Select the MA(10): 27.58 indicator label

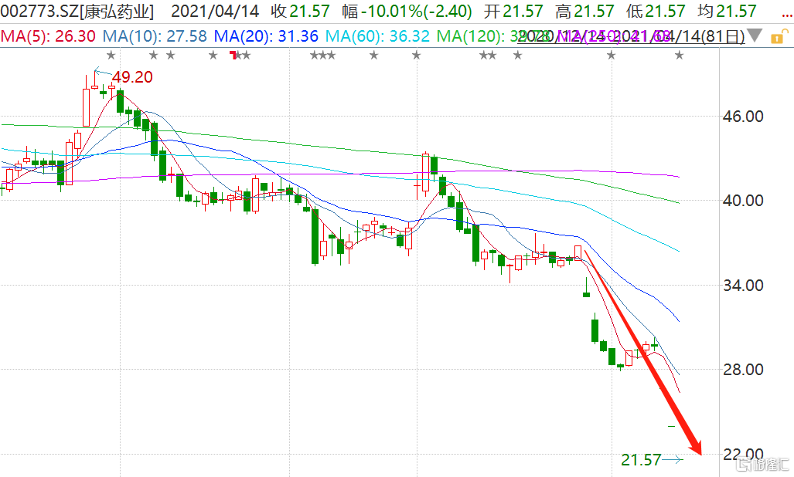155,36
